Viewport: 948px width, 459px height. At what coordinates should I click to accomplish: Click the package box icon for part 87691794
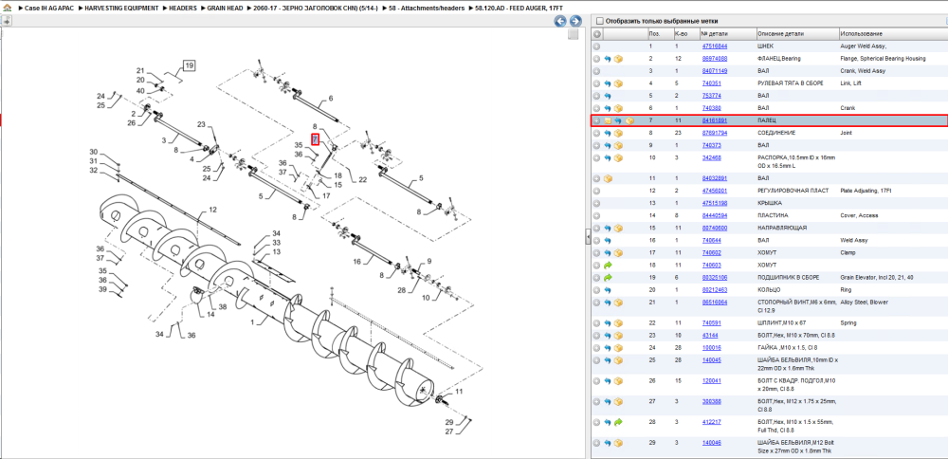pos(618,133)
